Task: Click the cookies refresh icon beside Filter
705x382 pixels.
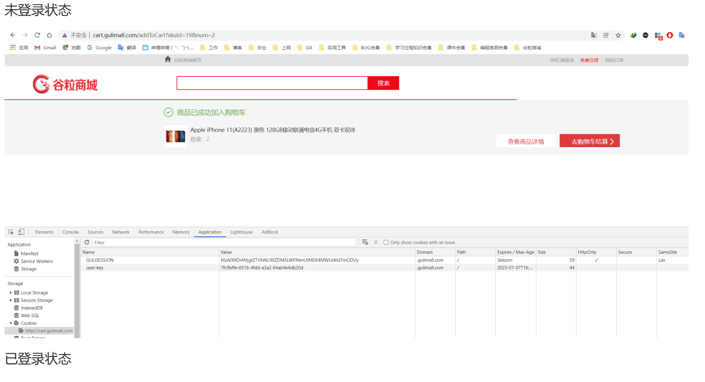Action: tap(87, 242)
